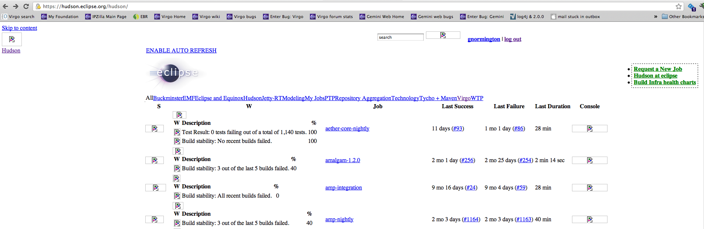This screenshot has height=229, width=704.
Task: Click the log out link
Action: [513, 39]
